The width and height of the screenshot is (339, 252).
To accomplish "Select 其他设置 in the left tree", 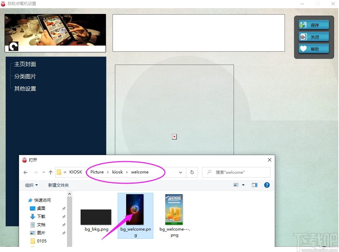I will [x=25, y=88].
